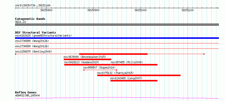Open the esv1142468 (Levy2007) variant label

[126, 78]
